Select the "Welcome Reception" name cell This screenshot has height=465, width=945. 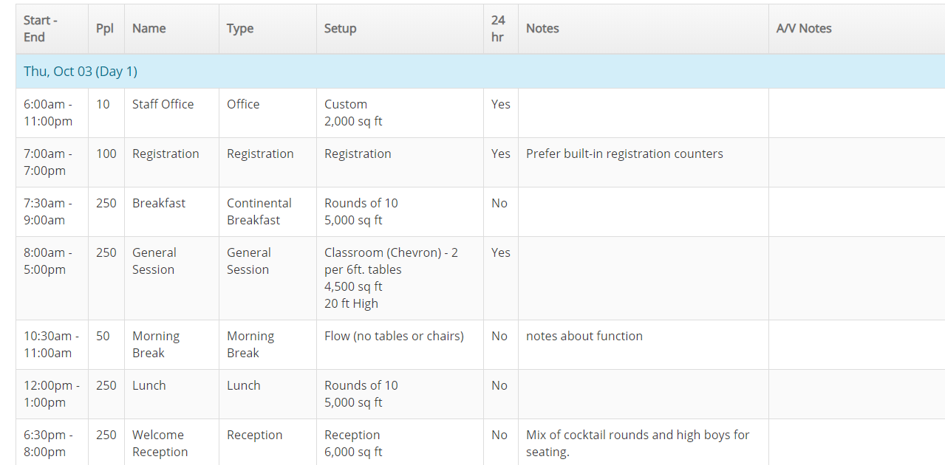[x=160, y=444]
